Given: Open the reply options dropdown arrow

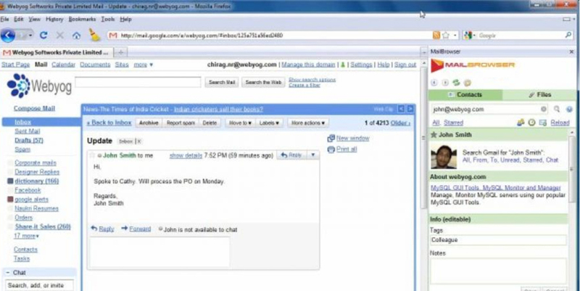Looking at the screenshot, I should pos(313,155).
